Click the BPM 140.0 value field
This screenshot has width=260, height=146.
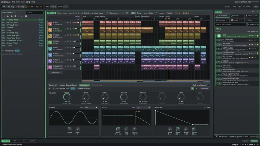[53, 6]
